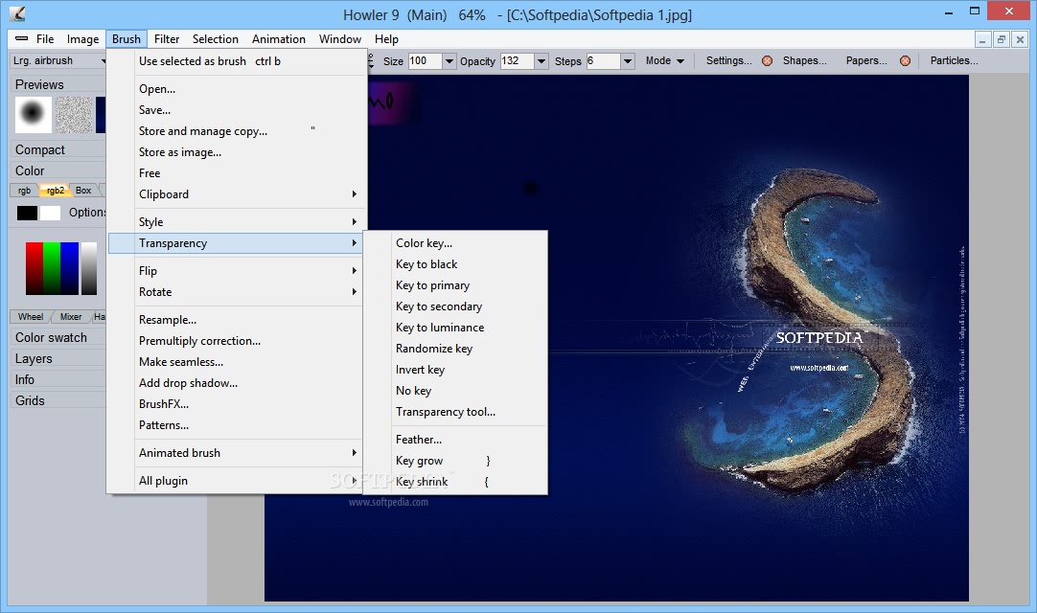Select No key
Image resolution: width=1037 pixels, height=613 pixels.
(455, 391)
